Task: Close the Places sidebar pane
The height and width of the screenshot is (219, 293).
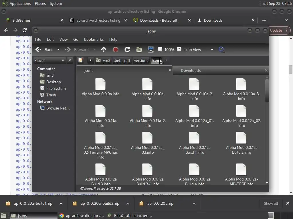Action: (x=70, y=60)
